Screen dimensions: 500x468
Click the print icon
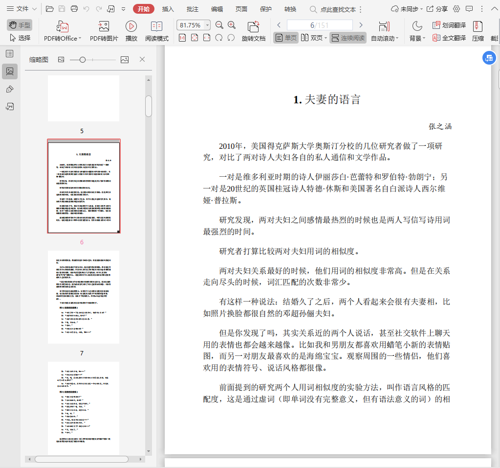(74, 9)
